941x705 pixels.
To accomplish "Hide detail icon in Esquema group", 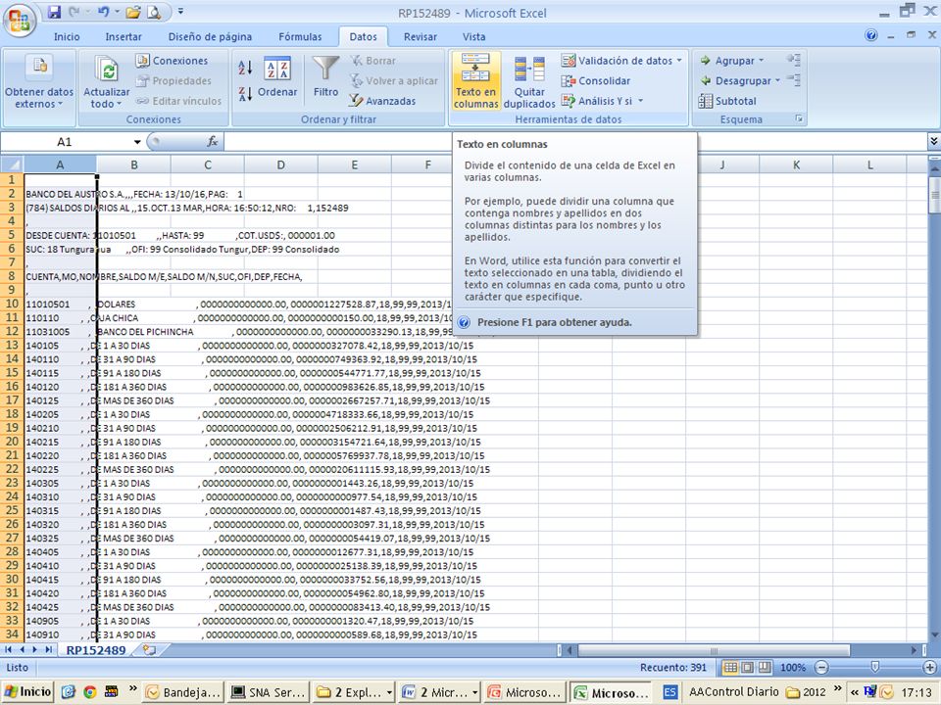I will [794, 79].
